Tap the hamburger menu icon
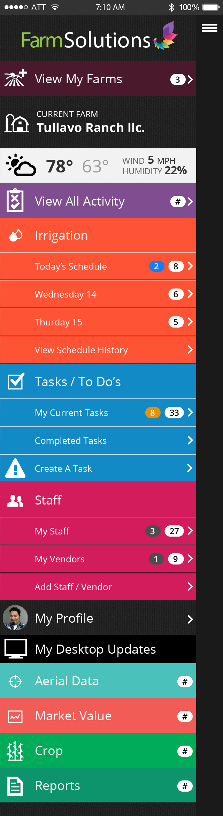223x816 pixels. (x=209, y=28)
